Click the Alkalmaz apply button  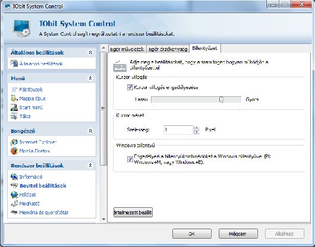coord(284,234)
